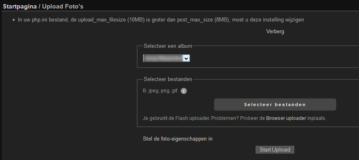Click the Upload Foto's breadcrumb title

pyautogui.click(x=63, y=6)
